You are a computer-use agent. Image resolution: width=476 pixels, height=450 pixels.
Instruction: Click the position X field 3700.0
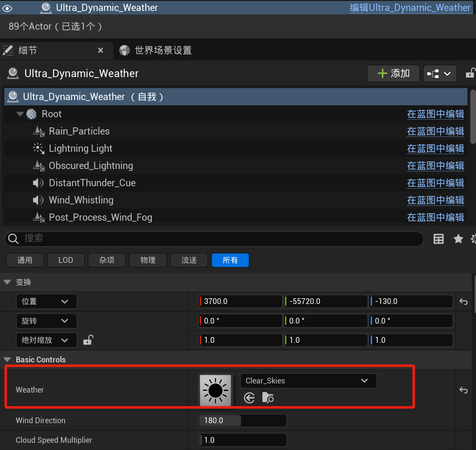(240, 302)
